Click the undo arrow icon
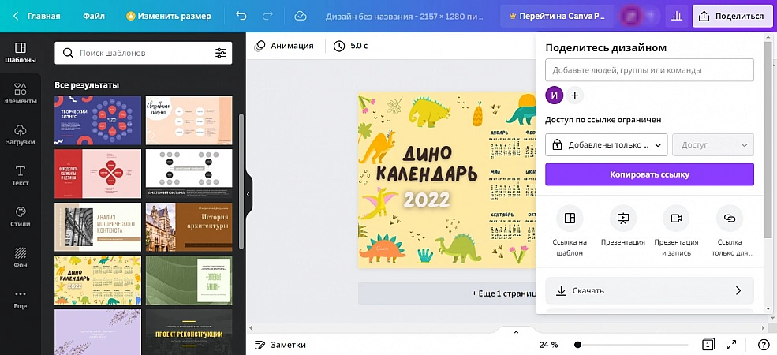Screen dimensions: 777x355 tap(241, 16)
